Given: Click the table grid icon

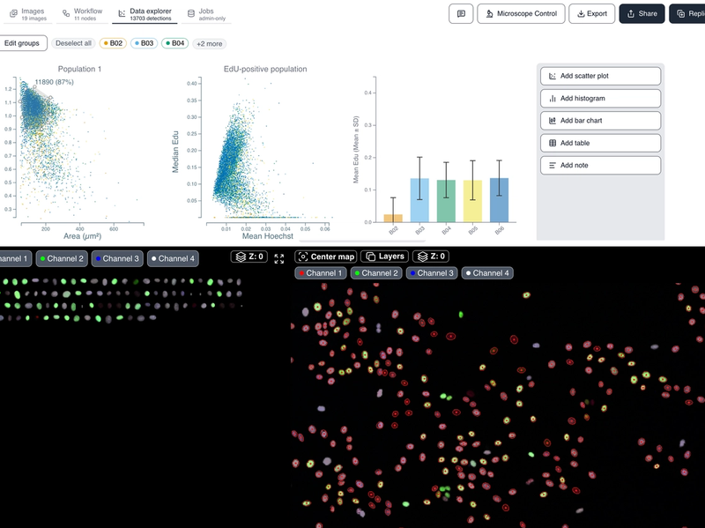Looking at the screenshot, I should [x=553, y=143].
